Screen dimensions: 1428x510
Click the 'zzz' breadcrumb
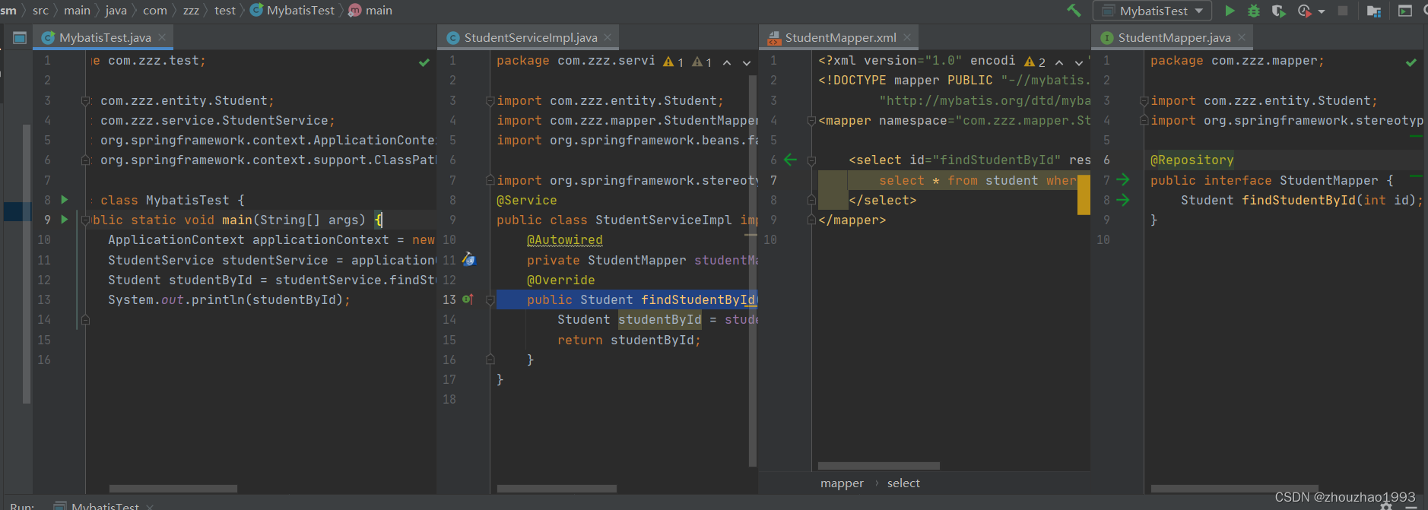click(x=191, y=11)
